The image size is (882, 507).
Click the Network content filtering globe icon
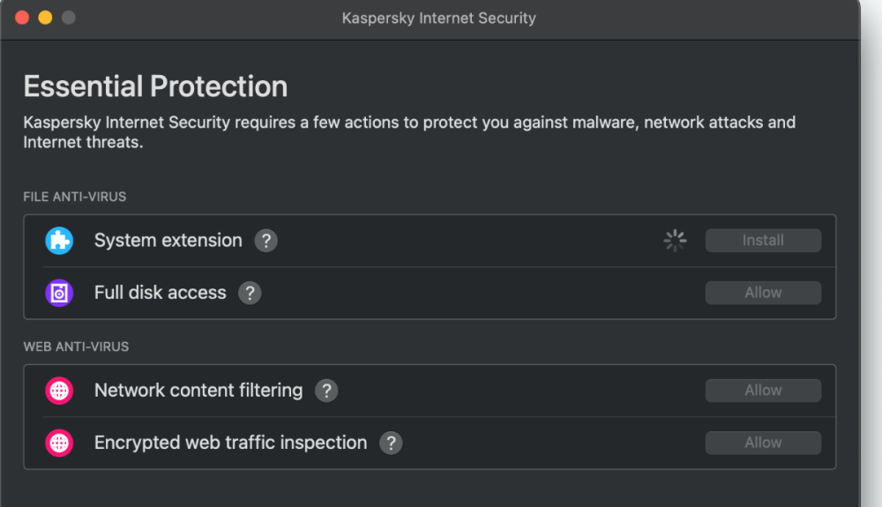[59, 391]
